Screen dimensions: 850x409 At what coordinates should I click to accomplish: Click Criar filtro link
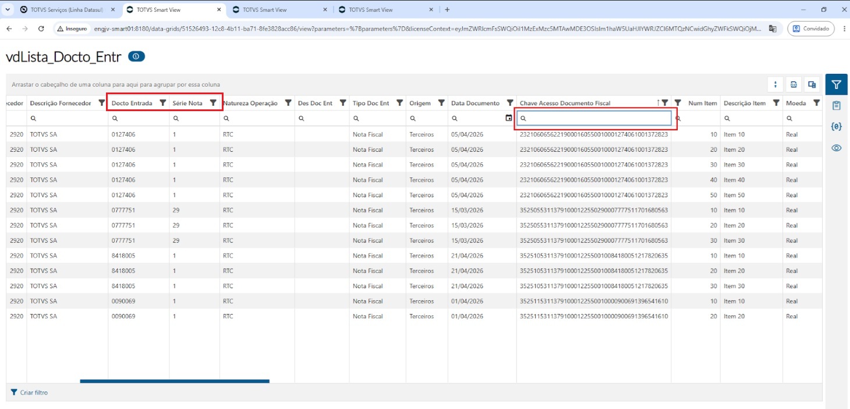point(29,393)
